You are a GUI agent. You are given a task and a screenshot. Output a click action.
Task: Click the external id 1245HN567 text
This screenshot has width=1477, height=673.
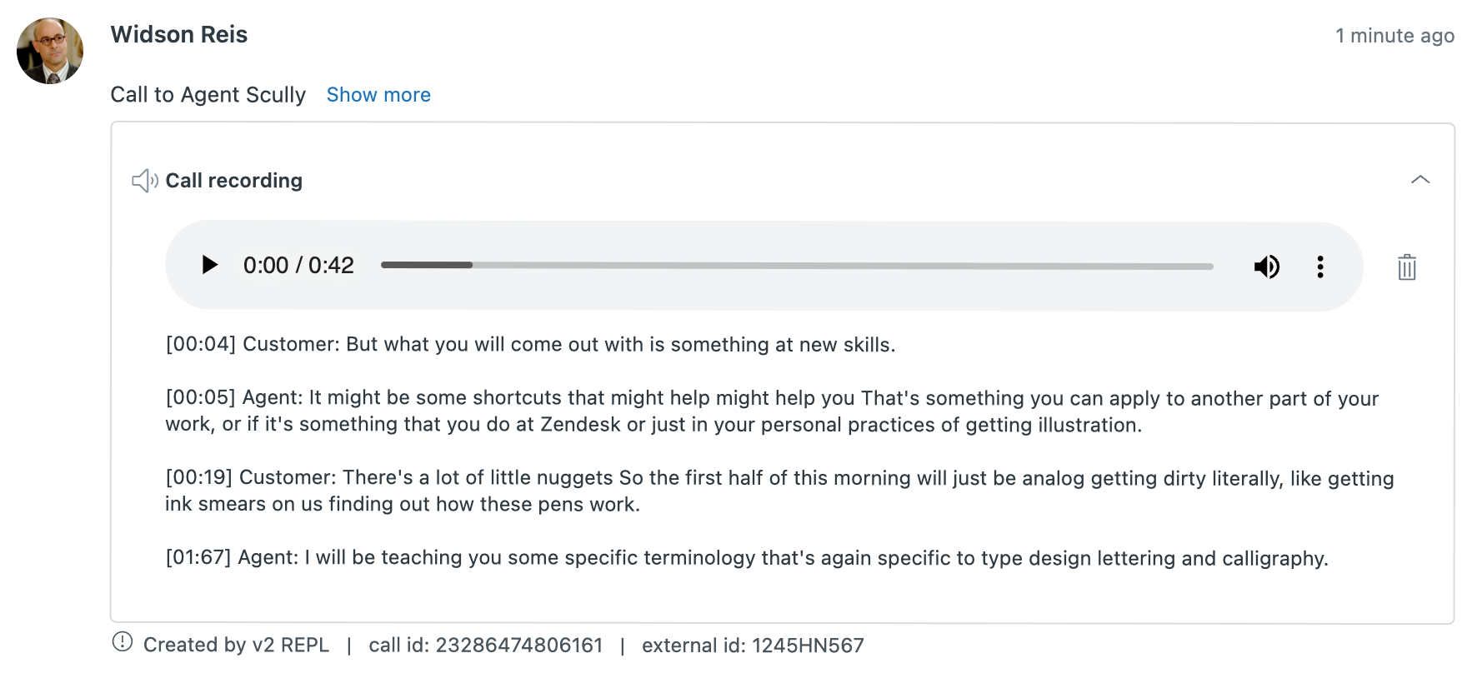pos(753,646)
